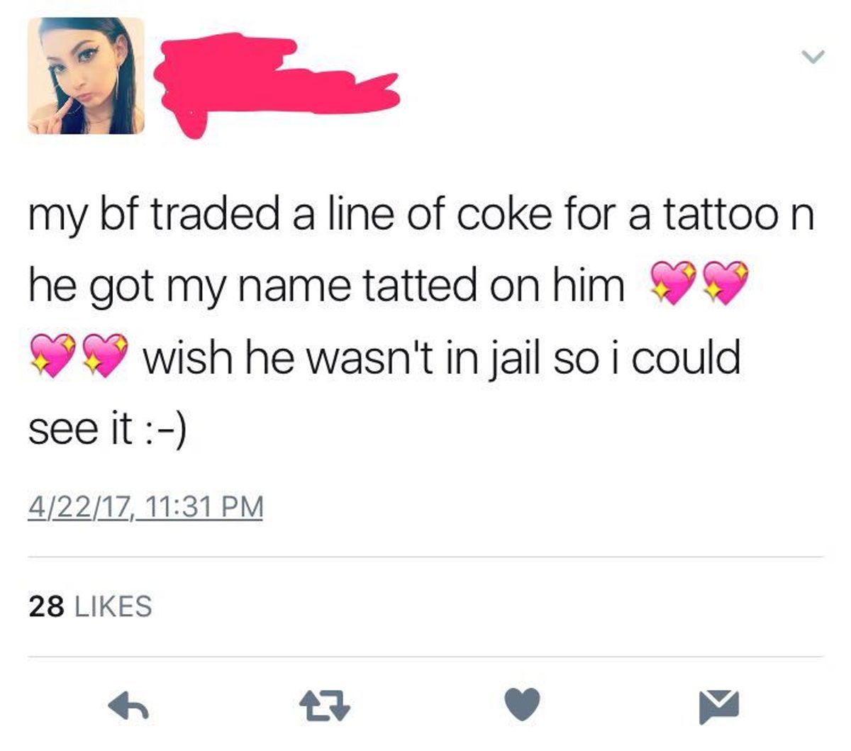Open the 4/22/17, 11:31 PM timestamp link
851x751 pixels.
click(145, 507)
